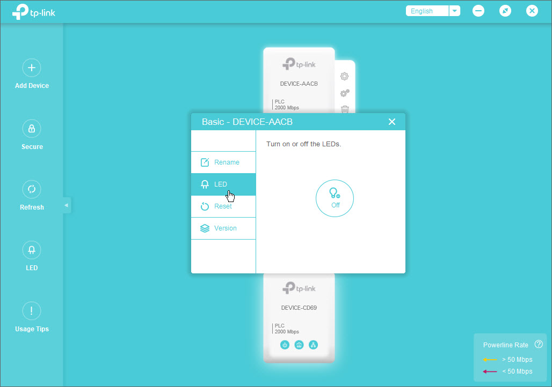Minimize the tpPLC window
Screen dimensions: 552x387
pyautogui.click(x=478, y=11)
